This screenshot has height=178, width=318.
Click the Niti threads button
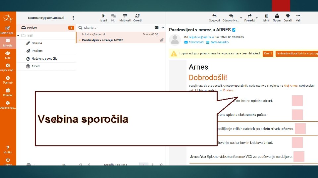point(113,18)
